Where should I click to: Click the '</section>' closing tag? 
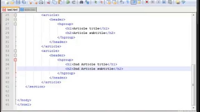[x=35, y=87]
